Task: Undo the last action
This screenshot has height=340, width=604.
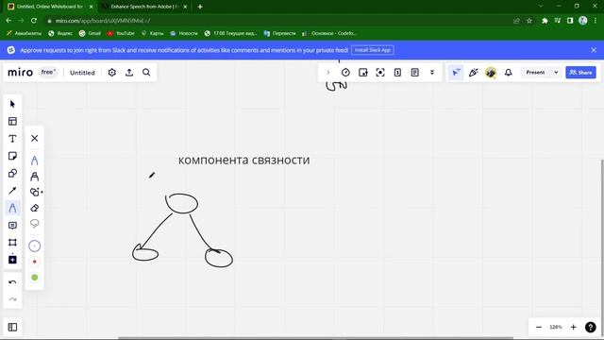Action: 12,282
